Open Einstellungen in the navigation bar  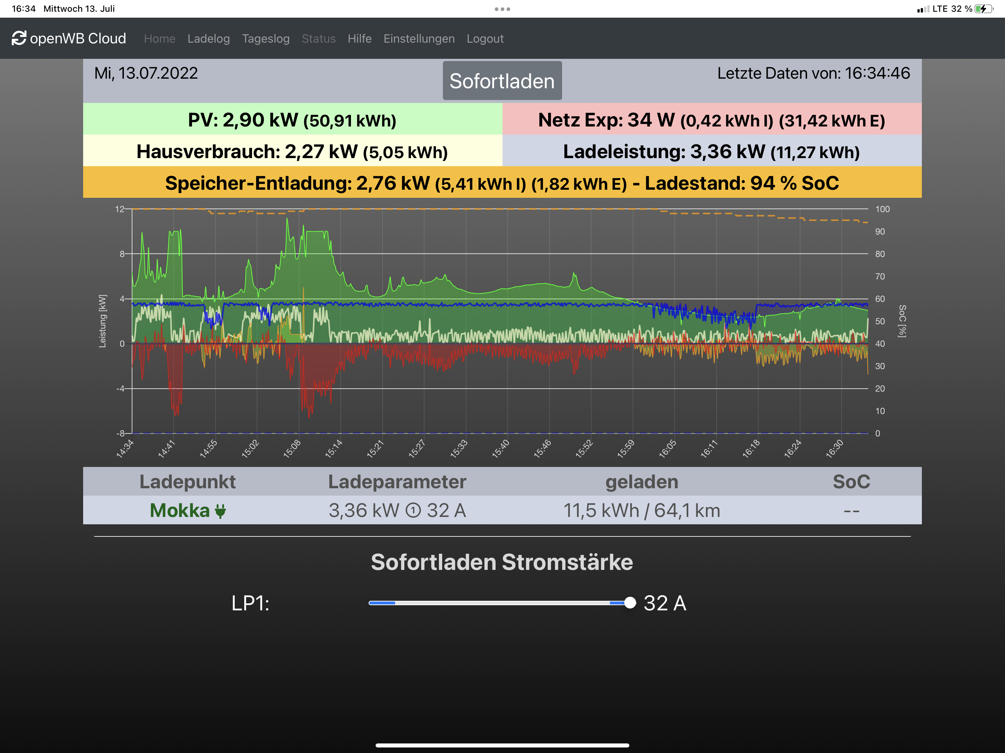click(419, 39)
